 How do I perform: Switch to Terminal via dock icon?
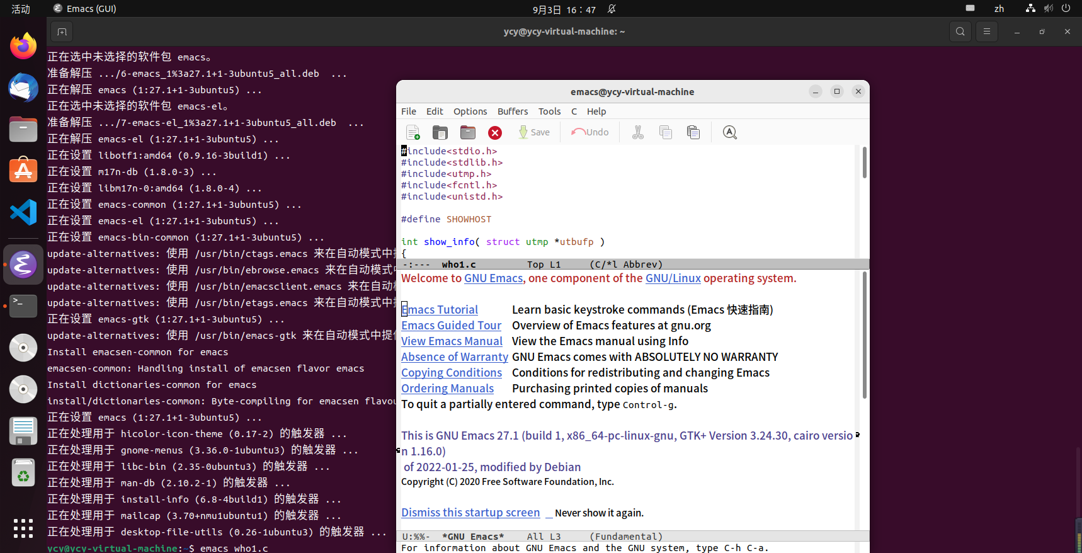23,306
